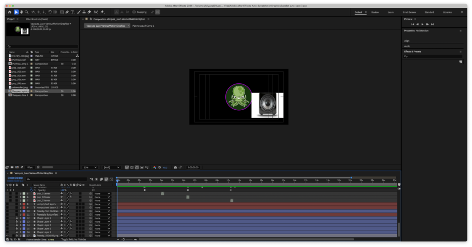The width and height of the screenshot is (472, 247).
Task: Choose the Type tool
Action: (72, 12)
